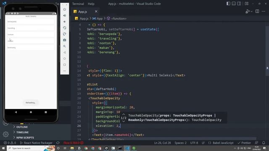Click React Native Packager status item
This screenshot has width=269, height=151.
coord(36,143)
